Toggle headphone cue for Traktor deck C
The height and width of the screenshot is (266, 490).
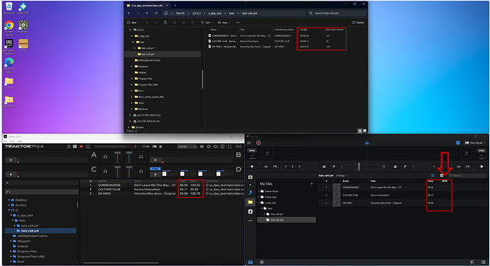(x=105, y=171)
